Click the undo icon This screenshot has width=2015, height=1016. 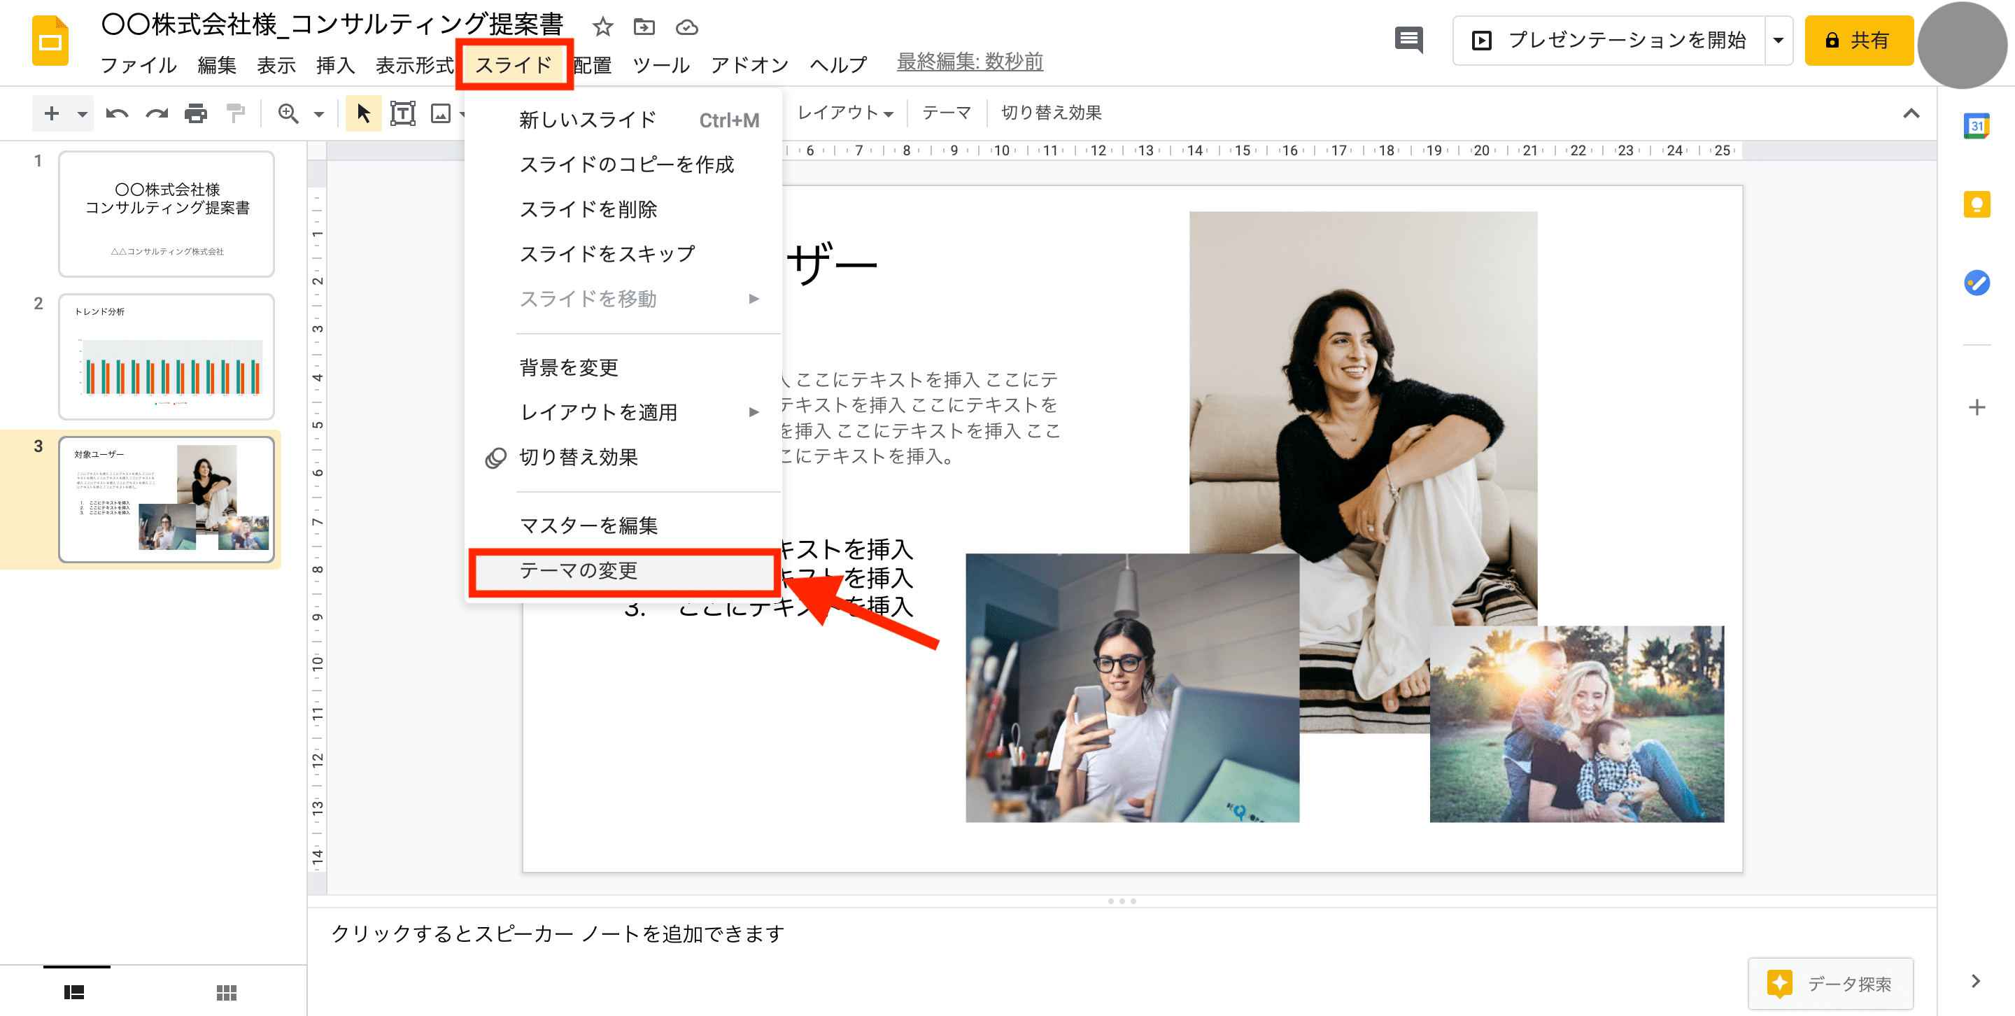117,114
